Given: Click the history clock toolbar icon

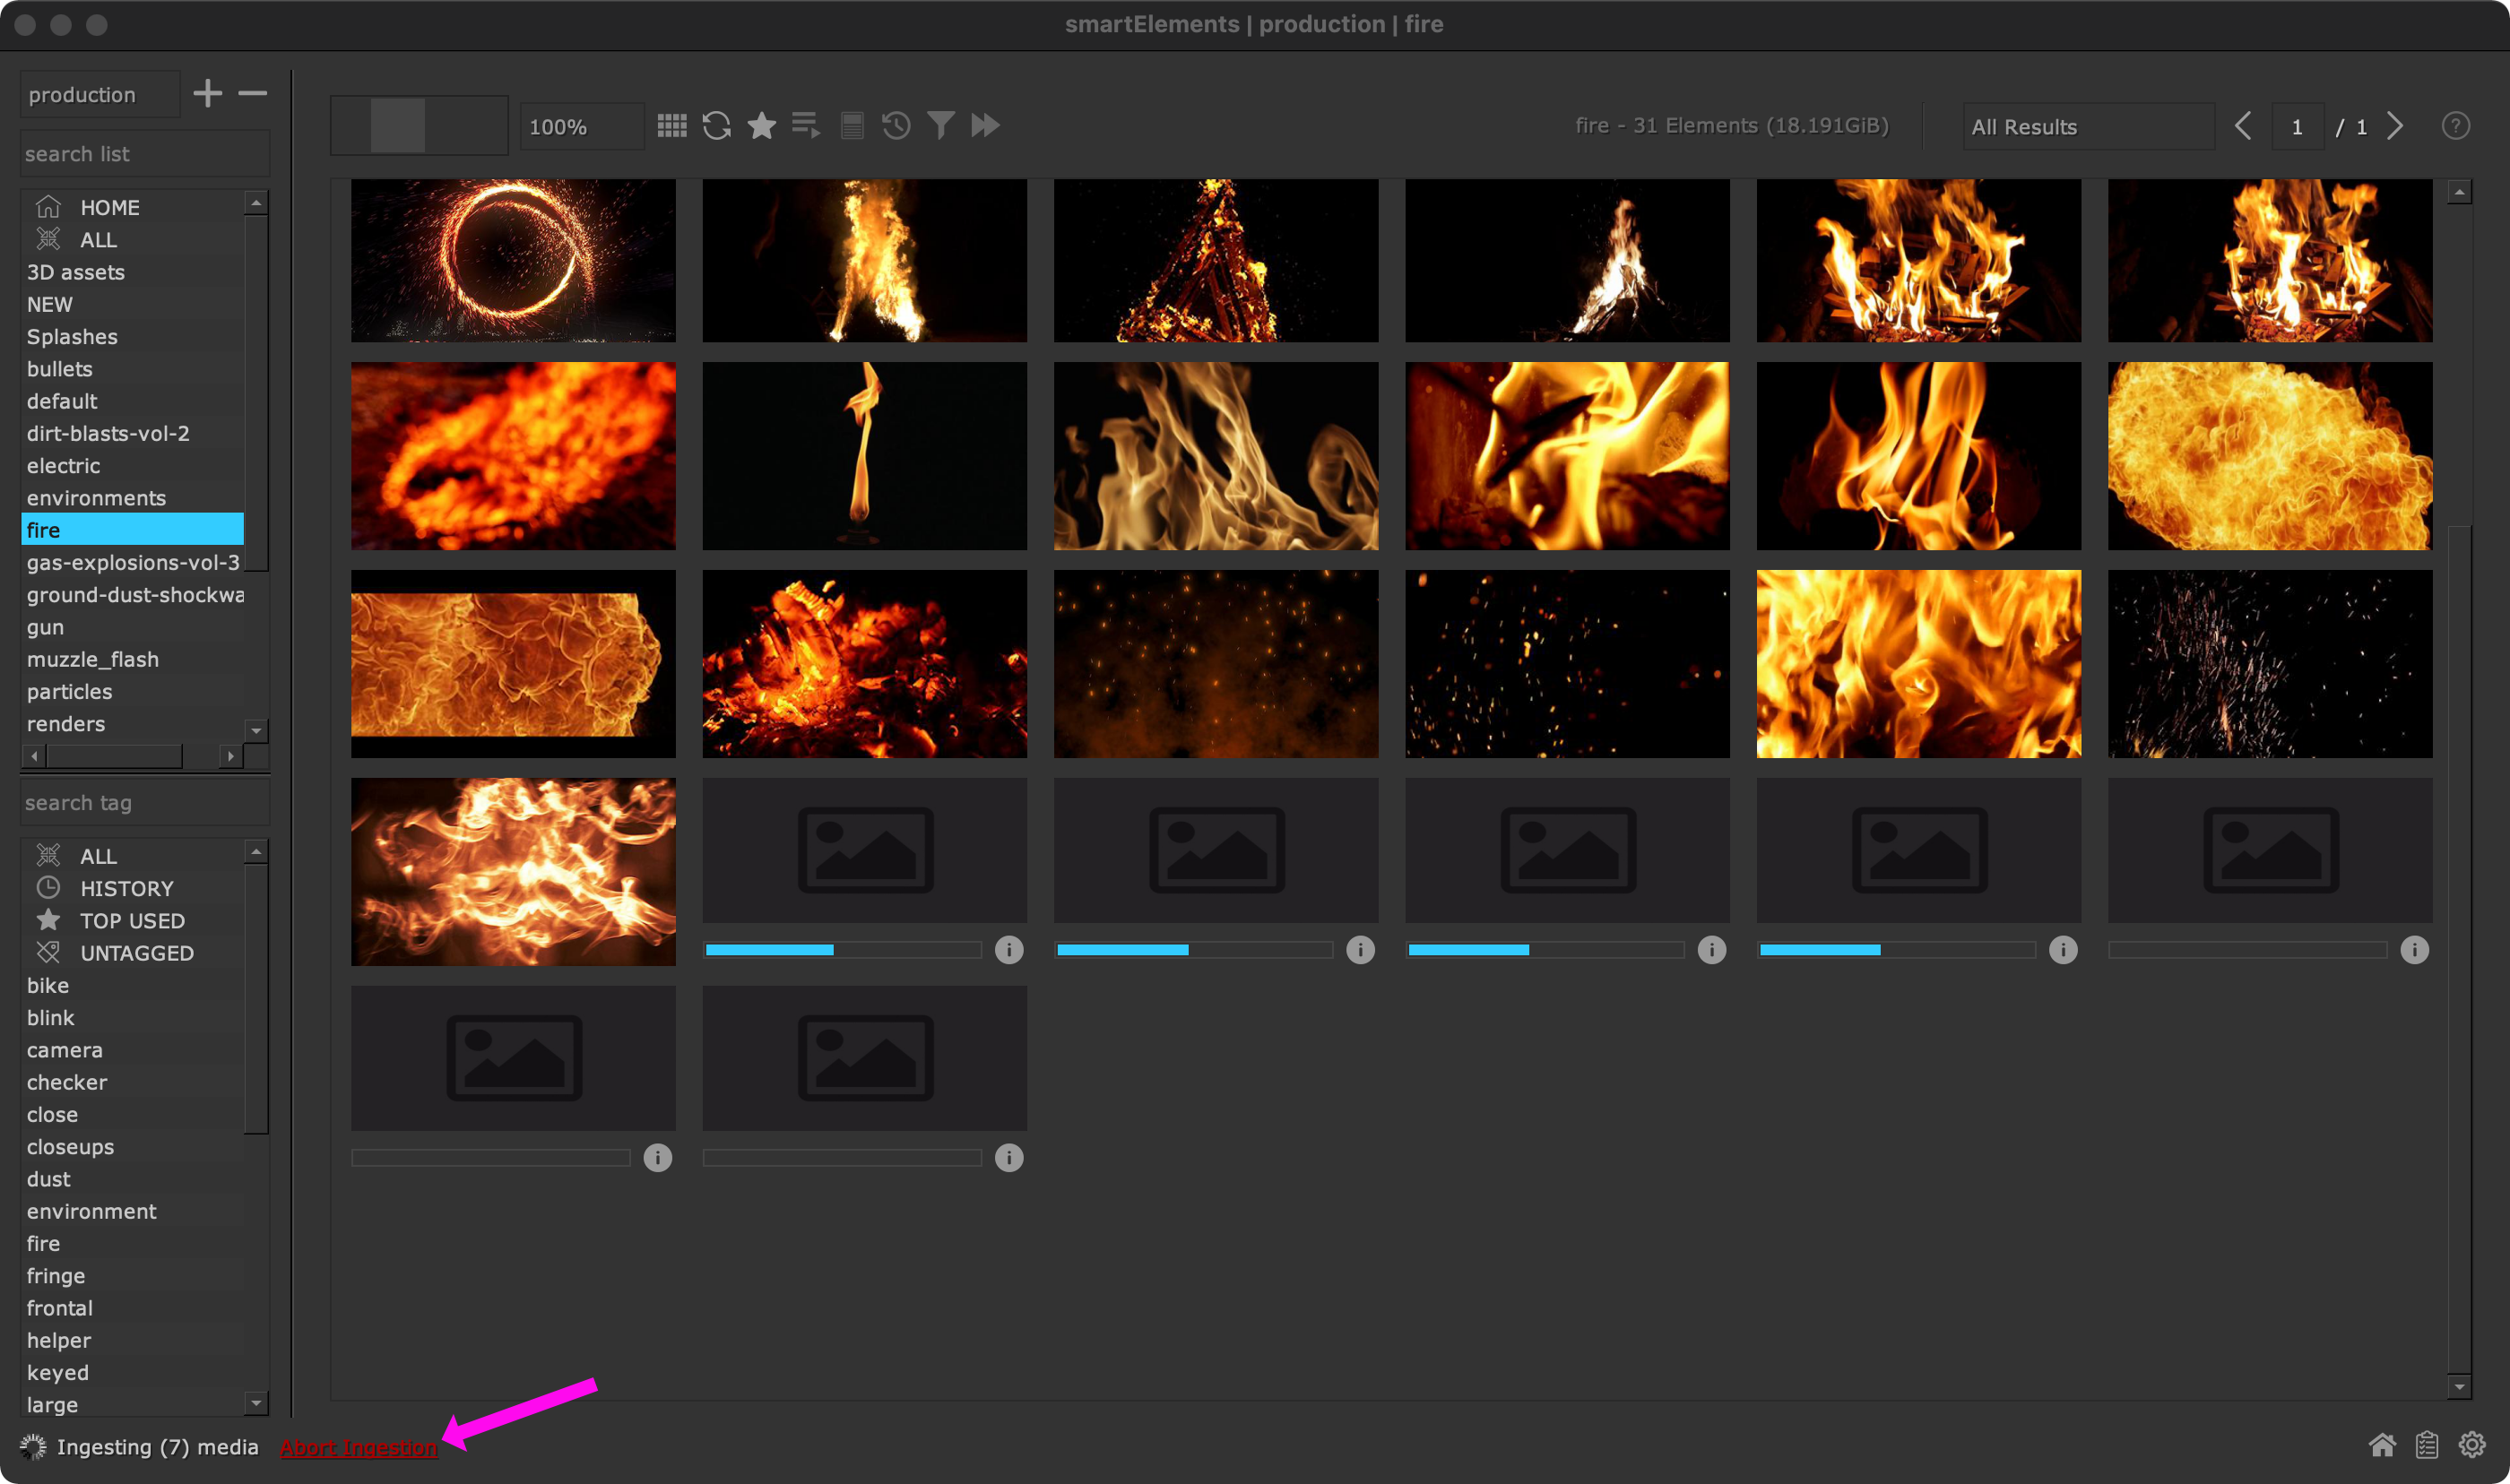Looking at the screenshot, I should click(x=896, y=126).
